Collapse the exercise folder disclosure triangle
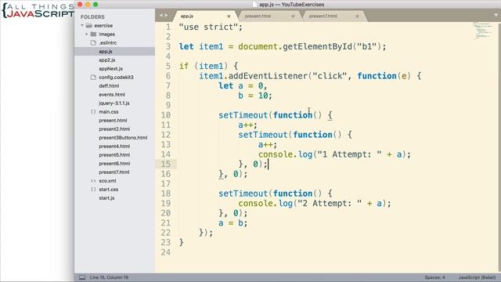The image size is (501, 282). pyautogui.click(x=82, y=25)
